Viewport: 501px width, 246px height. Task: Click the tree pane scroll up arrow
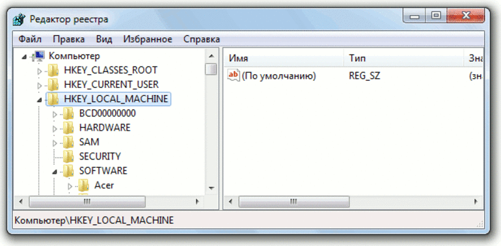click(x=211, y=56)
